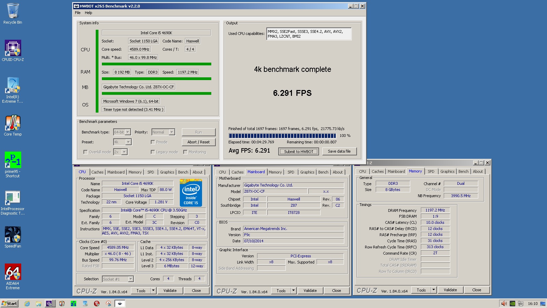Click Validate in CPU-Z CPU window
Viewport: 547px width, 308px height.
click(170, 291)
